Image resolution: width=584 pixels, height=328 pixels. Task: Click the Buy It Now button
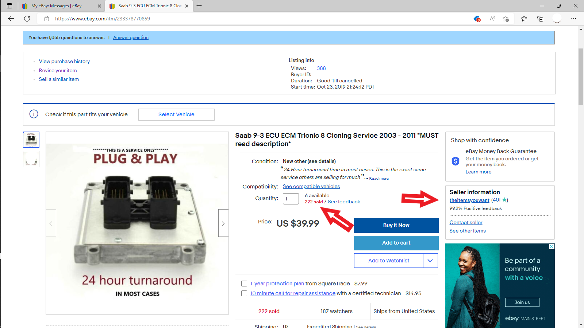coord(396,225)
